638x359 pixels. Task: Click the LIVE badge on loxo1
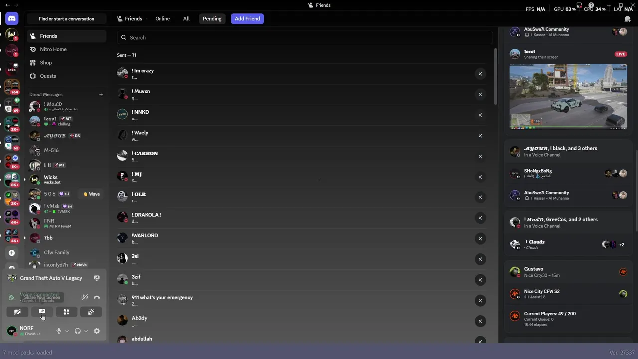(621, 54)
